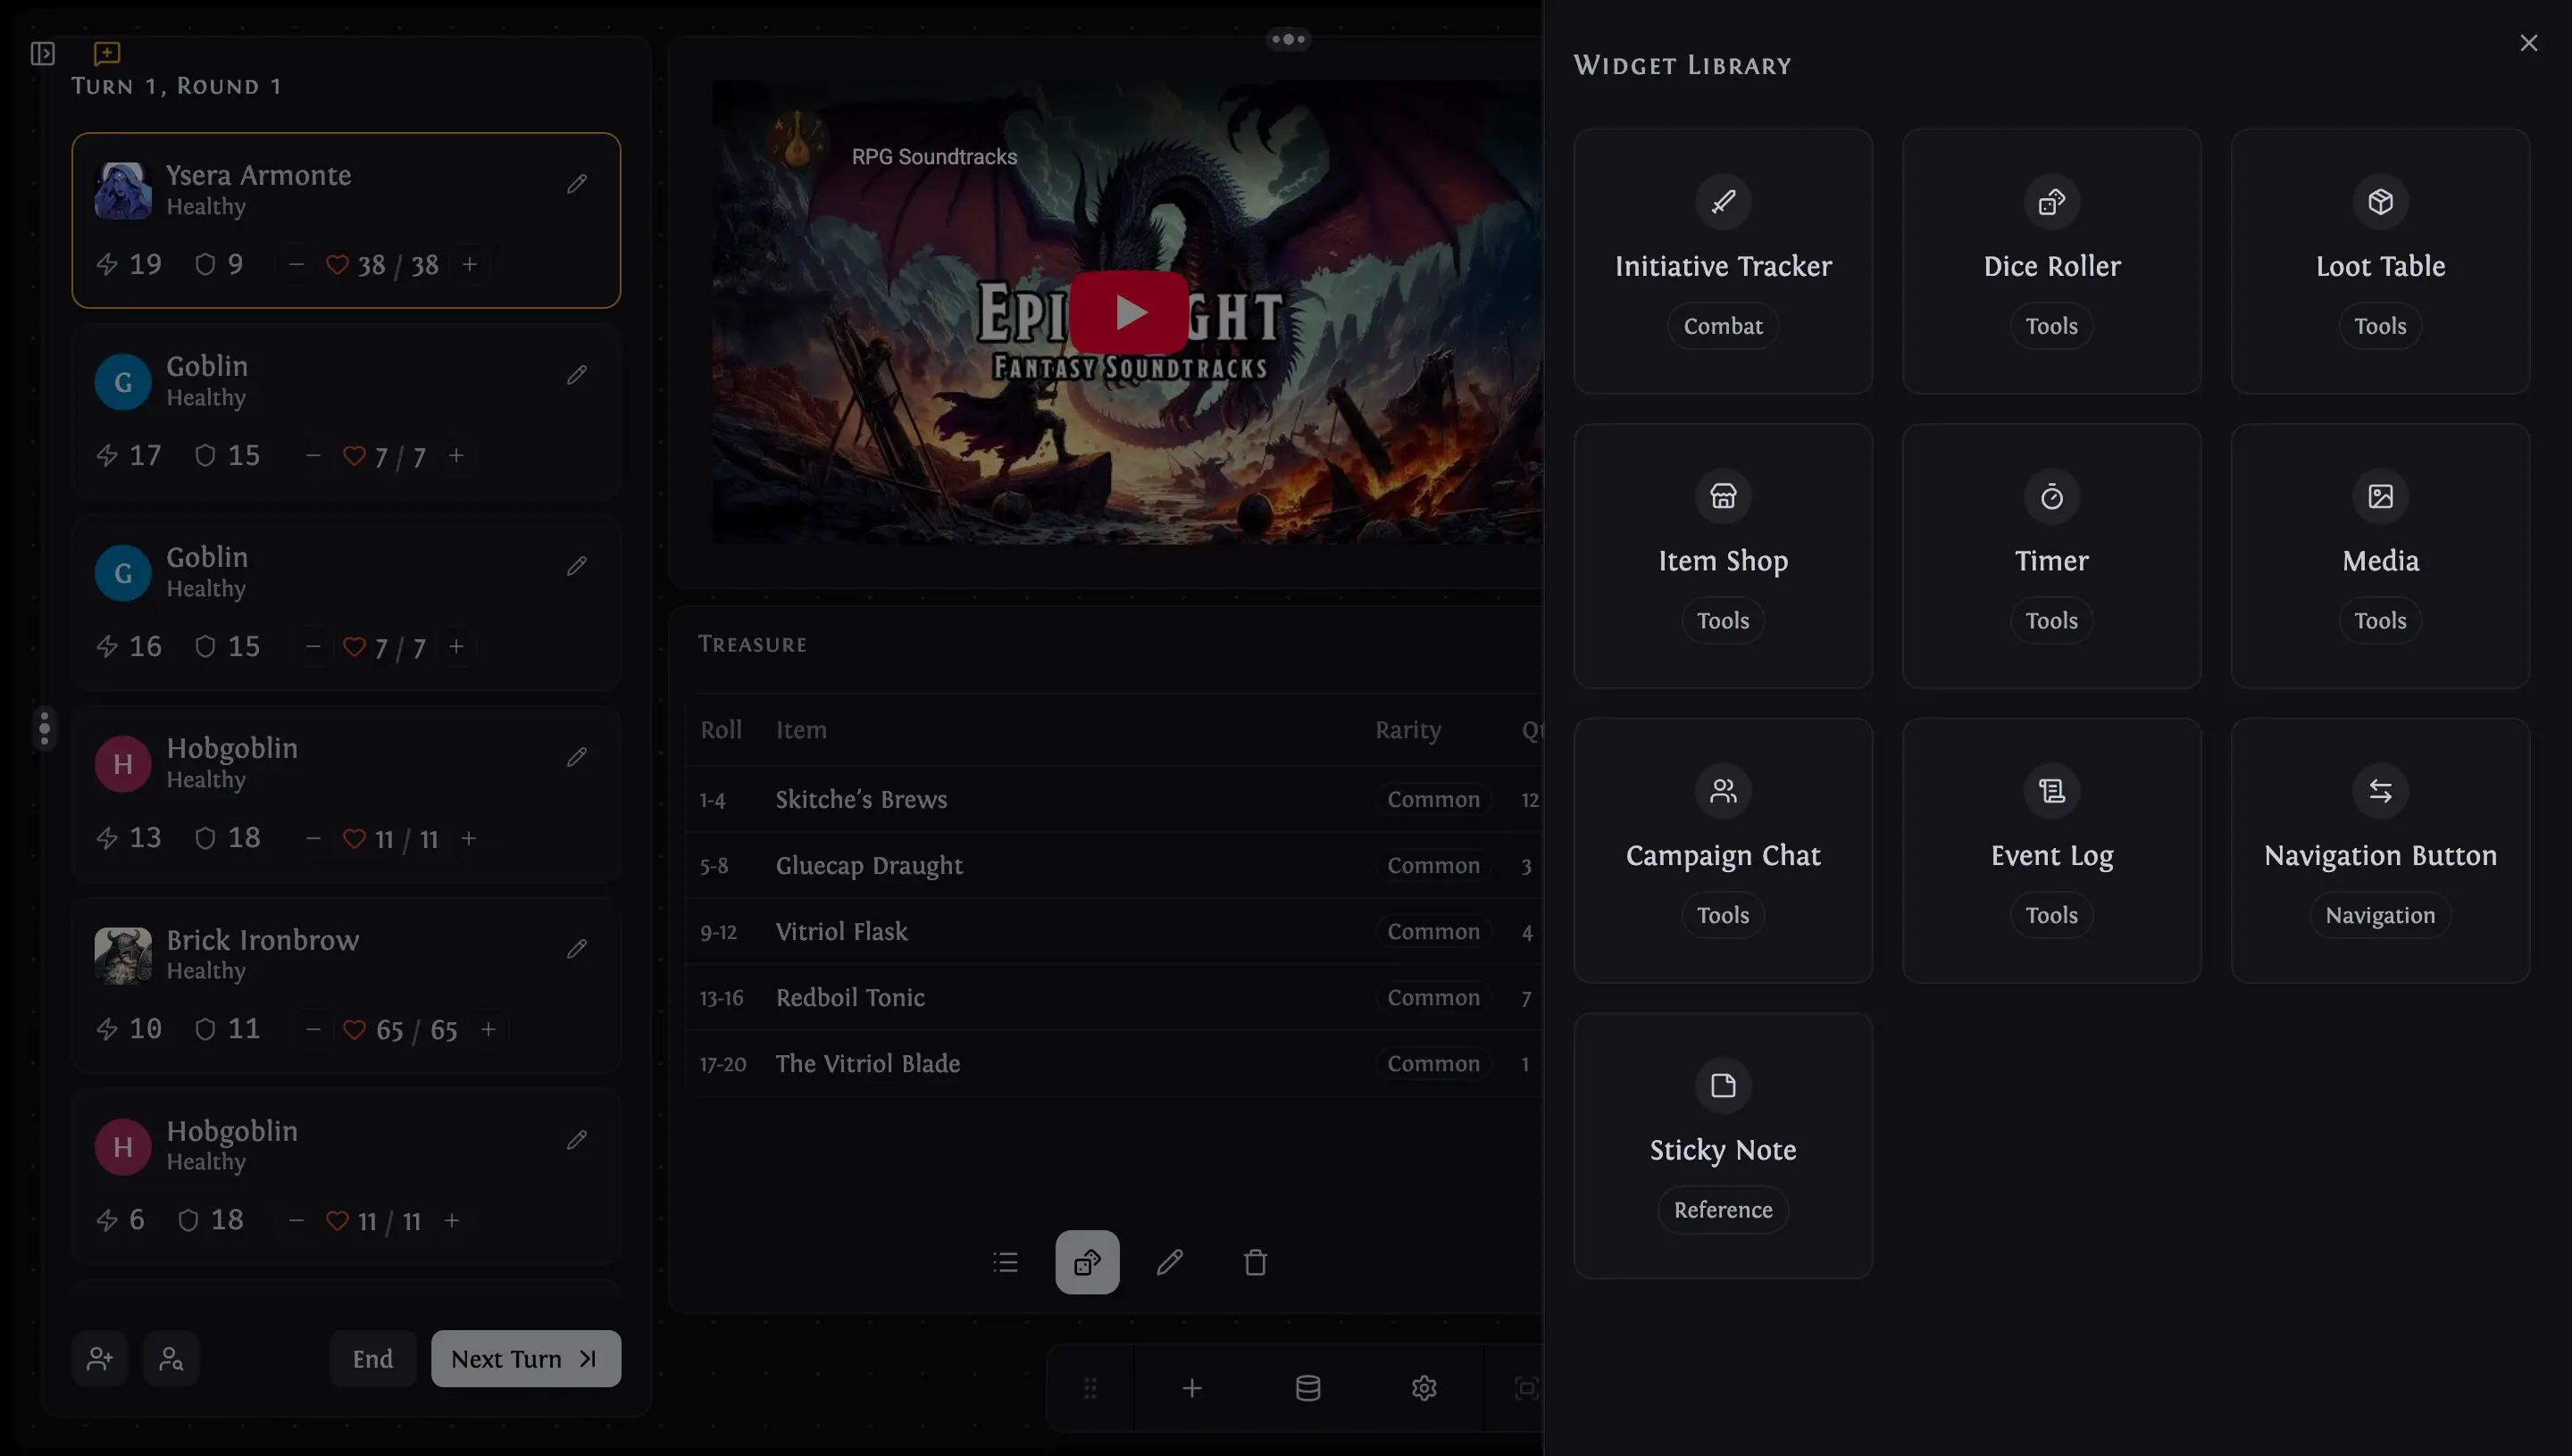Add the Loot Table widget
Image resolution: width=2572 pixels, height=1456 pixels.
[2381, 262]
